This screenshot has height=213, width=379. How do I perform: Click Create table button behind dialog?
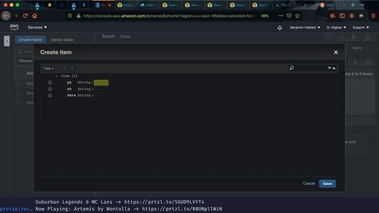pyautogui.click(x=30, y=40)
